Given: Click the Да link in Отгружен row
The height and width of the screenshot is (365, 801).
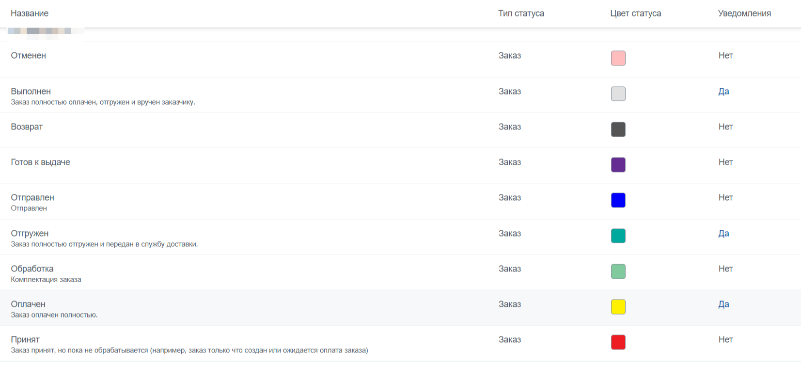Looking at the screenshot, I should pyautogui.click(x=723, y=233).
